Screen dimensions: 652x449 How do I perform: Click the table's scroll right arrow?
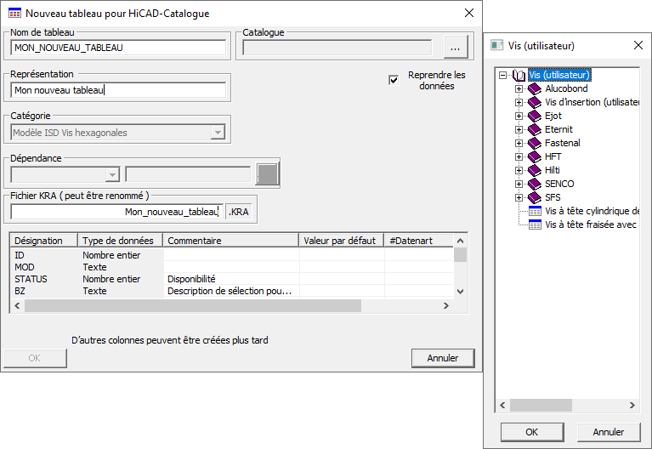tap(446, 306)
